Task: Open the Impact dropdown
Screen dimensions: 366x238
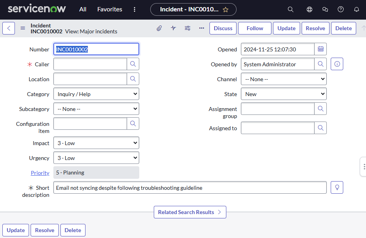Action: pyautogui.click(x=96, y=143)
